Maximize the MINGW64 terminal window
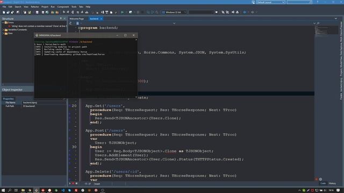Viewport: 344px width, 193px height. click(125, 35)
